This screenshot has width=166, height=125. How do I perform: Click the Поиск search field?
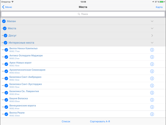[x=83, y=14]
